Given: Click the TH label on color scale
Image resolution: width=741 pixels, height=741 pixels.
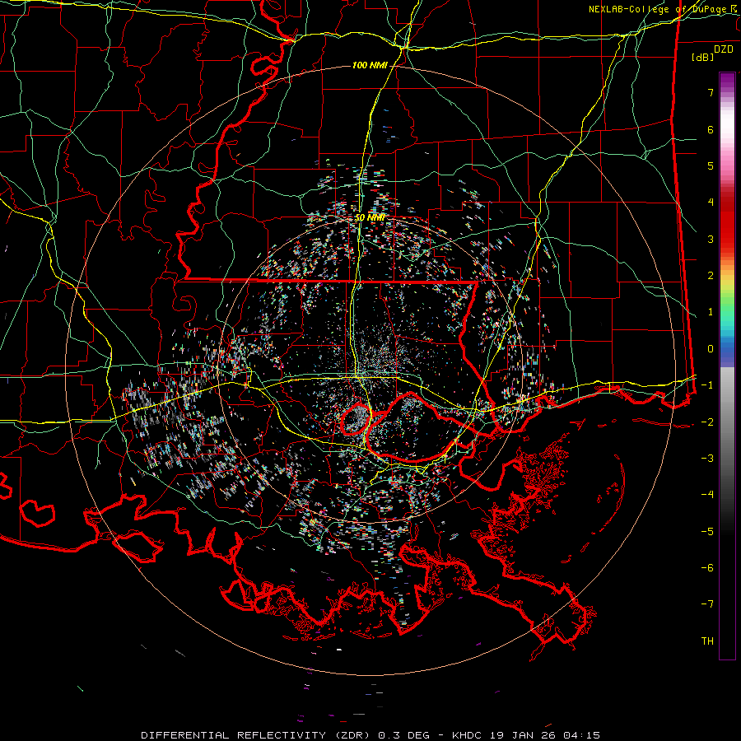Looking at the screenshot, I should 707,641.
